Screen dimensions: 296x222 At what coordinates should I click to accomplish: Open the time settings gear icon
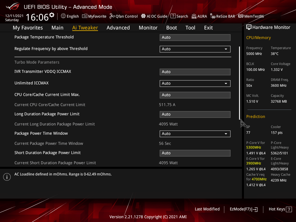pyautogui.click(x=52, y=15)
